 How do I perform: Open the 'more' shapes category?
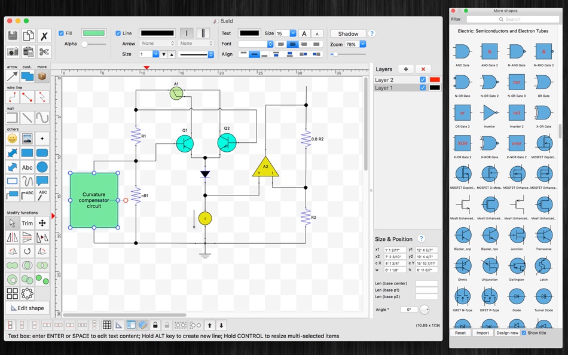tap(42, 76)
